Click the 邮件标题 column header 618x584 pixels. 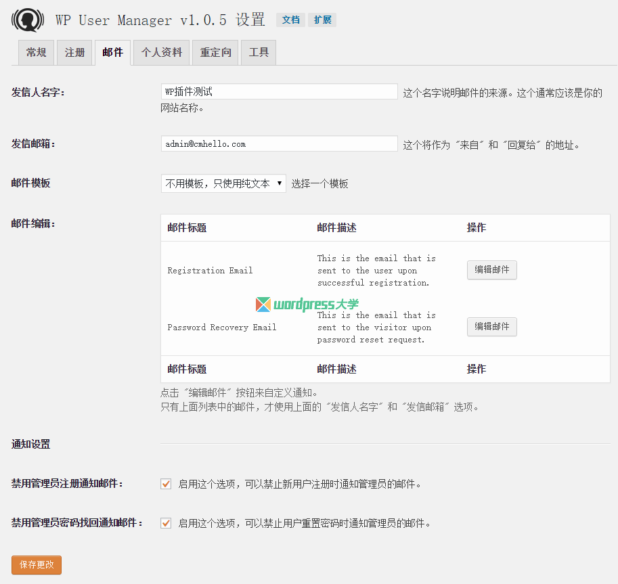pos(187,227)
